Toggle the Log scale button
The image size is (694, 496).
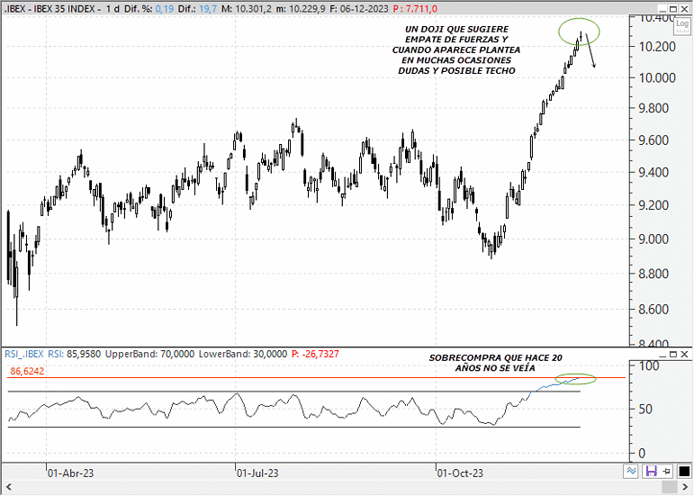tap(682, 26)
